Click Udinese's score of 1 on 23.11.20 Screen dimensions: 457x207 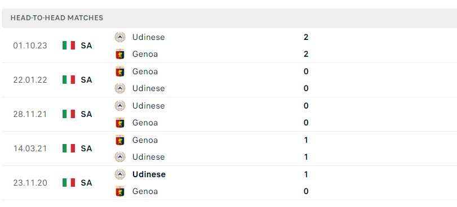tap(306, 174)
